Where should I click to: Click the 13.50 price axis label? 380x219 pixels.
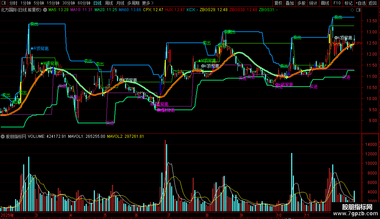pos(372,21)
